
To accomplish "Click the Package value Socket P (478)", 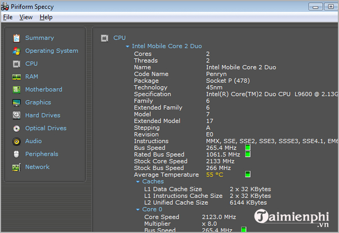I will (x=228, y=81).
